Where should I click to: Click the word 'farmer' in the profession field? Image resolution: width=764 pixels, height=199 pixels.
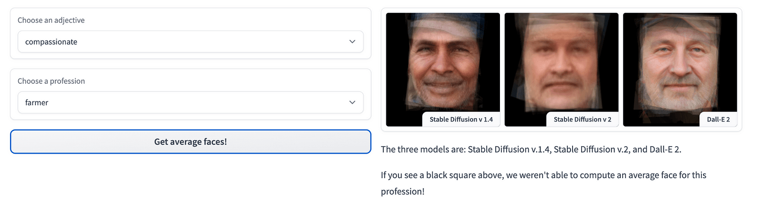[x=37, y=102]
